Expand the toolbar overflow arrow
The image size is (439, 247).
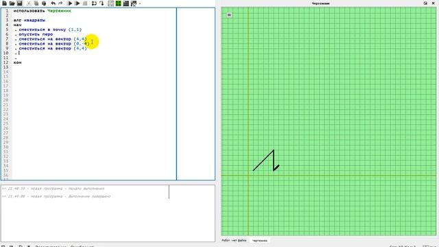(x=140, y=3)
